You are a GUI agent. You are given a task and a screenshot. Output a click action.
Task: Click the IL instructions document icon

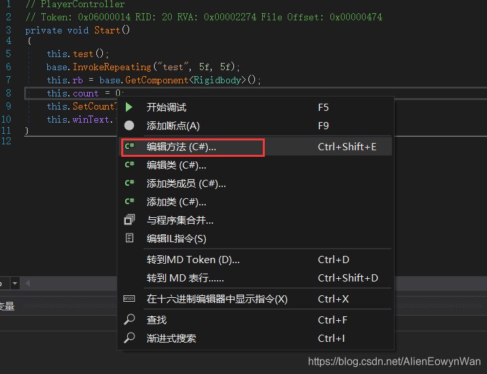(129, 238)
